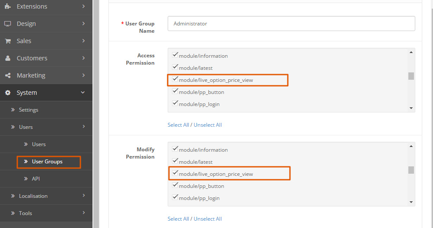The height and width of the screenshot is (228, 433).
Task: Expand the Marketing menu chevron
Action: click(x=83, y=75)
